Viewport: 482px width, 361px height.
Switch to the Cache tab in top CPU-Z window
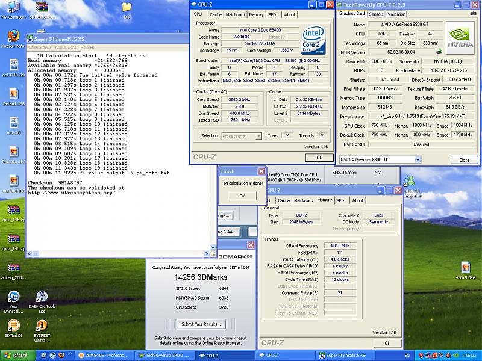point(216,14)
